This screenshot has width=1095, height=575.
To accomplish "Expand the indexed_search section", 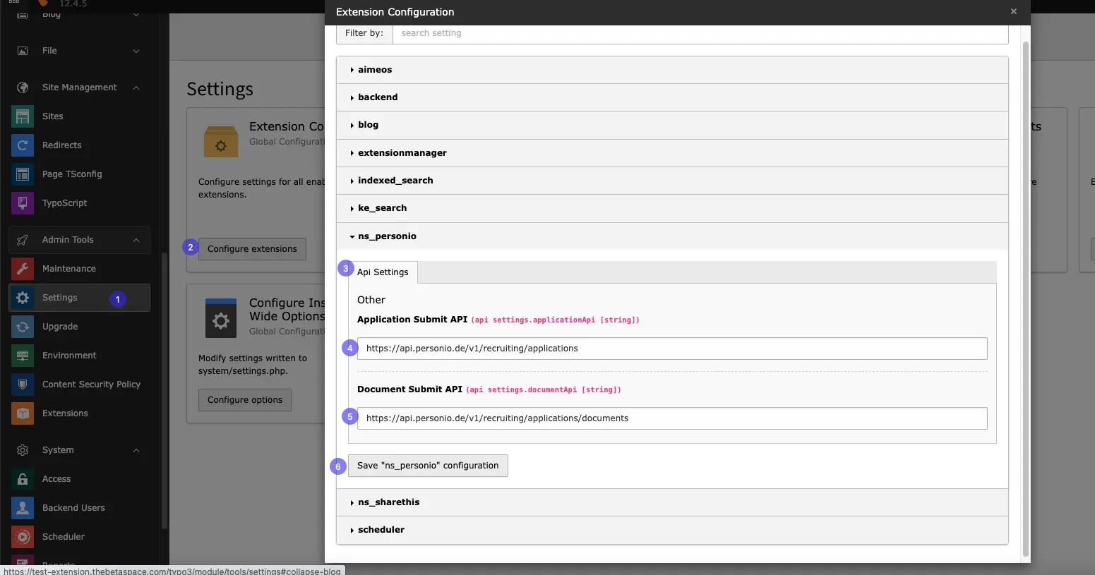I will tap(672, 181).
